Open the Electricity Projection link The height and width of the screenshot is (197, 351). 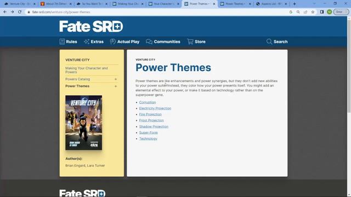[x=155, y=108]
